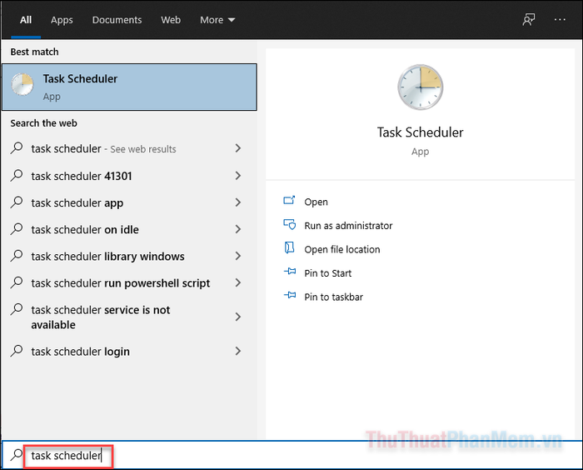Click the Task Scheduler title in preview pane
The height and width of the screenshot is (470, 583).
[420, 132]
